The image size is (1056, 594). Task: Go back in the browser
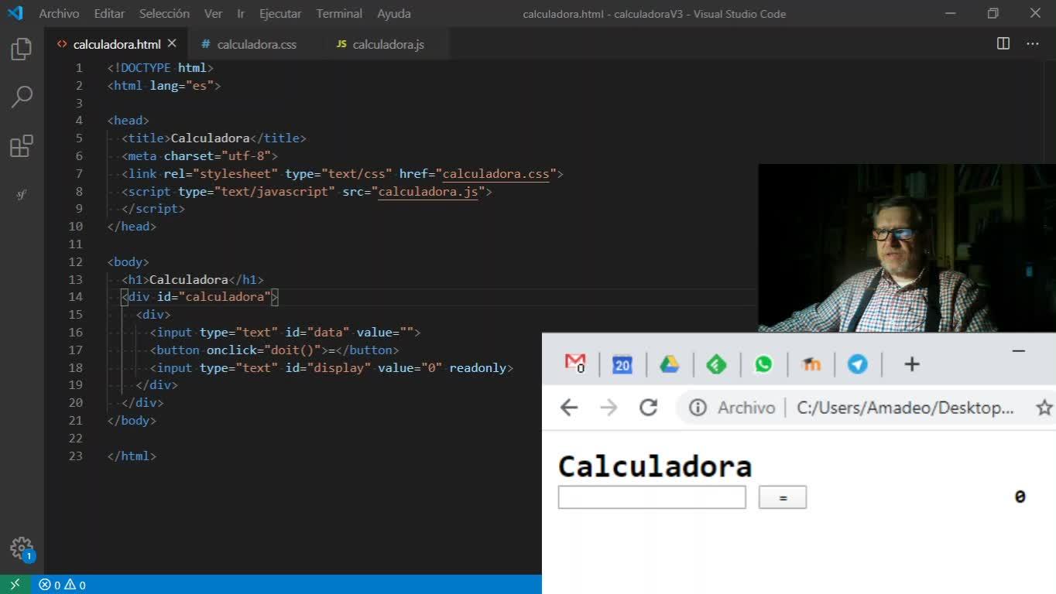coord(569,408)
